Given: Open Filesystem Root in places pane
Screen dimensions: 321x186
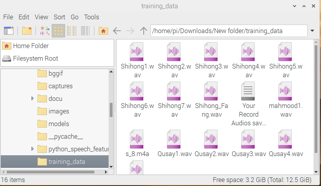Looking at the screenshot, I should (x=35, y=58).
